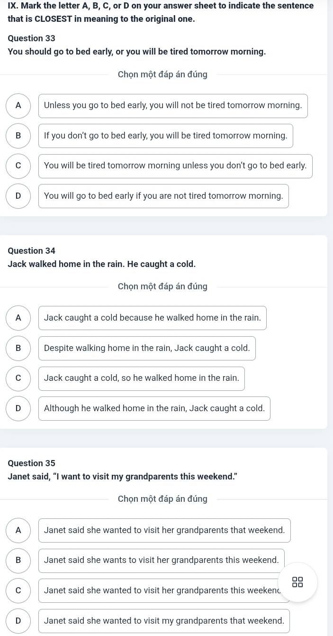Click answer 'Jack caught a cold because he walked'
This screenshot has height=636, width=333.
153,318
